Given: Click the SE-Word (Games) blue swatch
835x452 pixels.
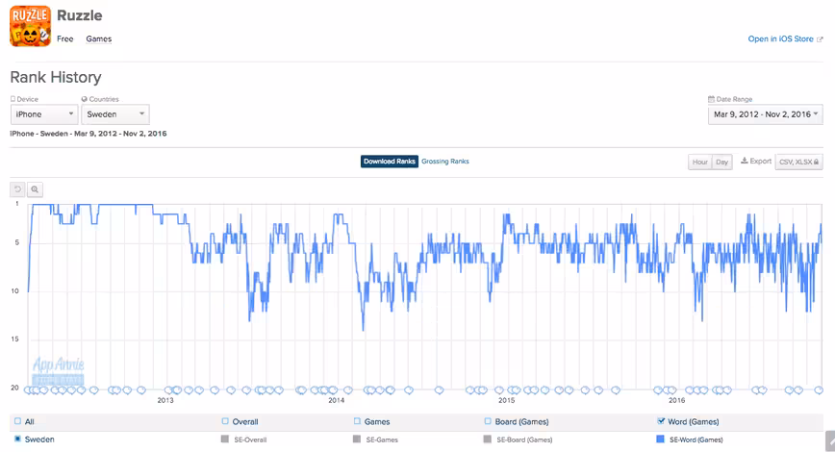Looking at the screenshot, I should pyautogui.click(x=660, y=439).
